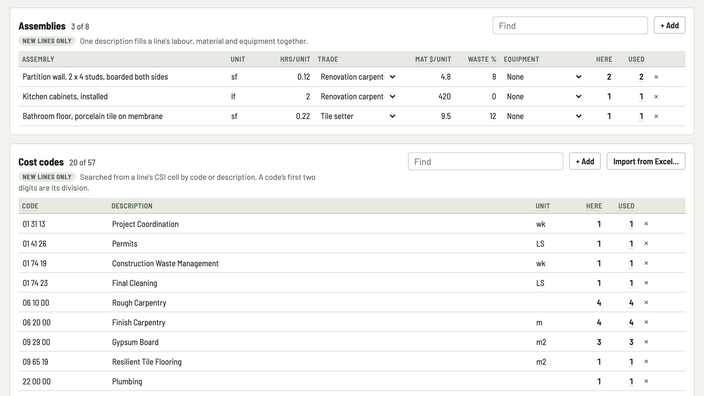Click the Assemblies WASTE % column header

coord(482,59)
